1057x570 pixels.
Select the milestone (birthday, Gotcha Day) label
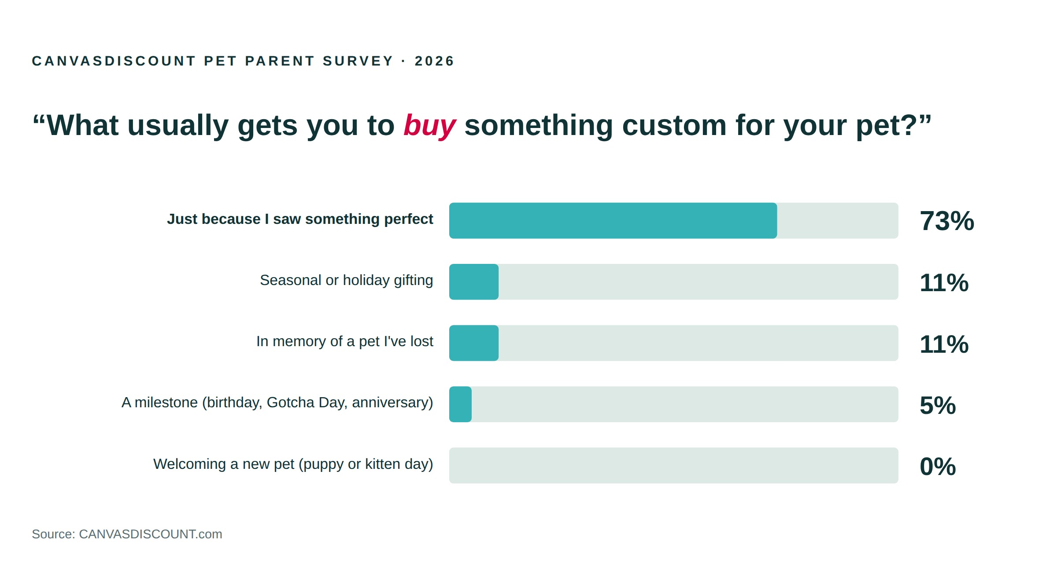tap(277, 402)
